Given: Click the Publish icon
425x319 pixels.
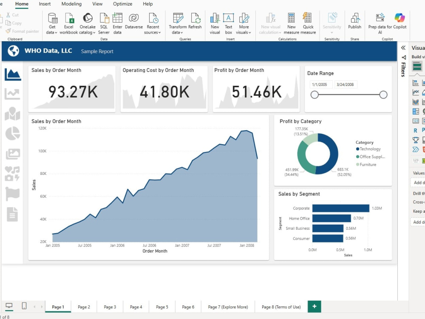Looking at the screenshot, I should (x=354, y=21).
